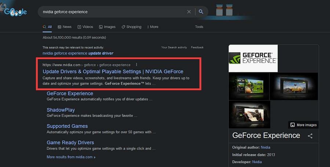Open the shooter game laptop thumbnail
This screenshot has width=330, height=167.
point(249,114)
